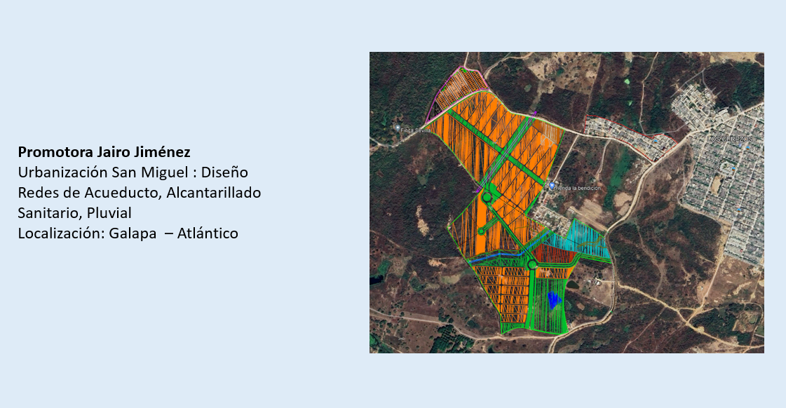Screen dimensions: 786x408
Task: Click the purple-outlined parcel at top
Action: tap(461, 88)
